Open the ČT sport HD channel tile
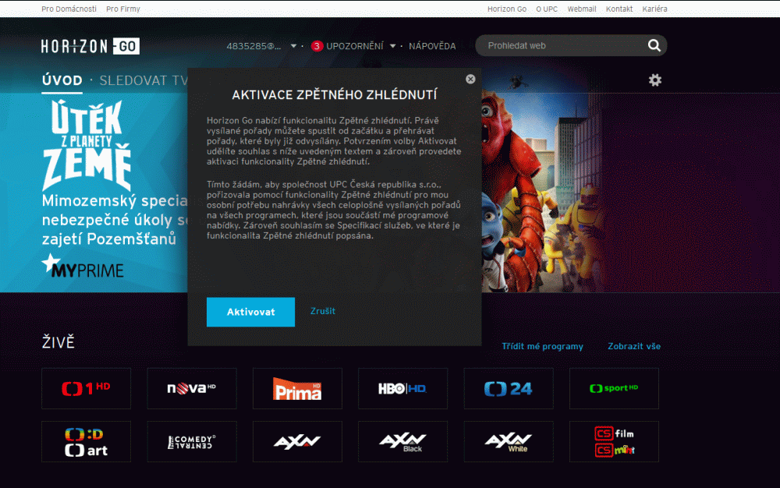 [614, 389]
